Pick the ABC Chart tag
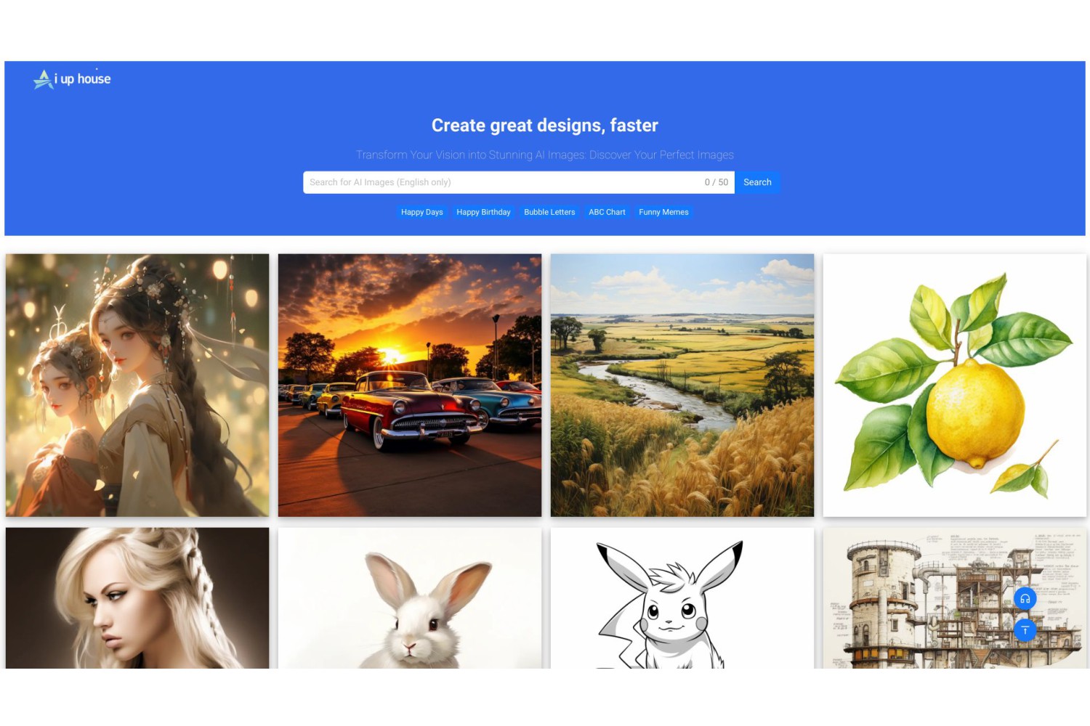The height and width of the screenshot is (726, 1090). pyautogui.click(x=607, y=212)
